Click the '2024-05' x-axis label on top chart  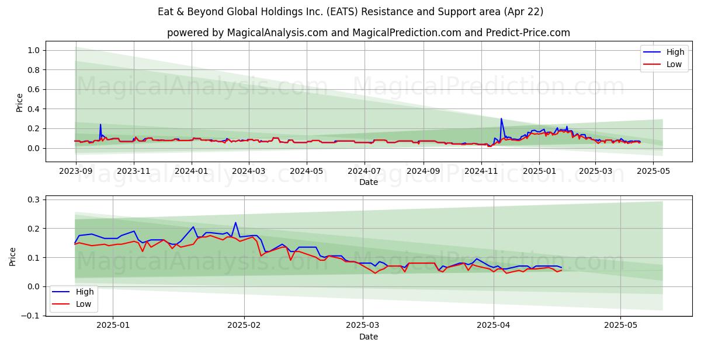307,171
